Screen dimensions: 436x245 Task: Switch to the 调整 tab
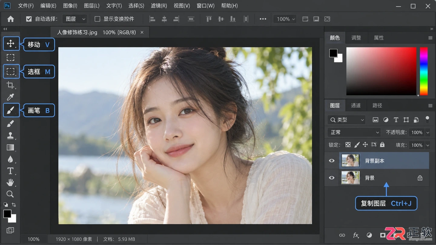point(356,38)
